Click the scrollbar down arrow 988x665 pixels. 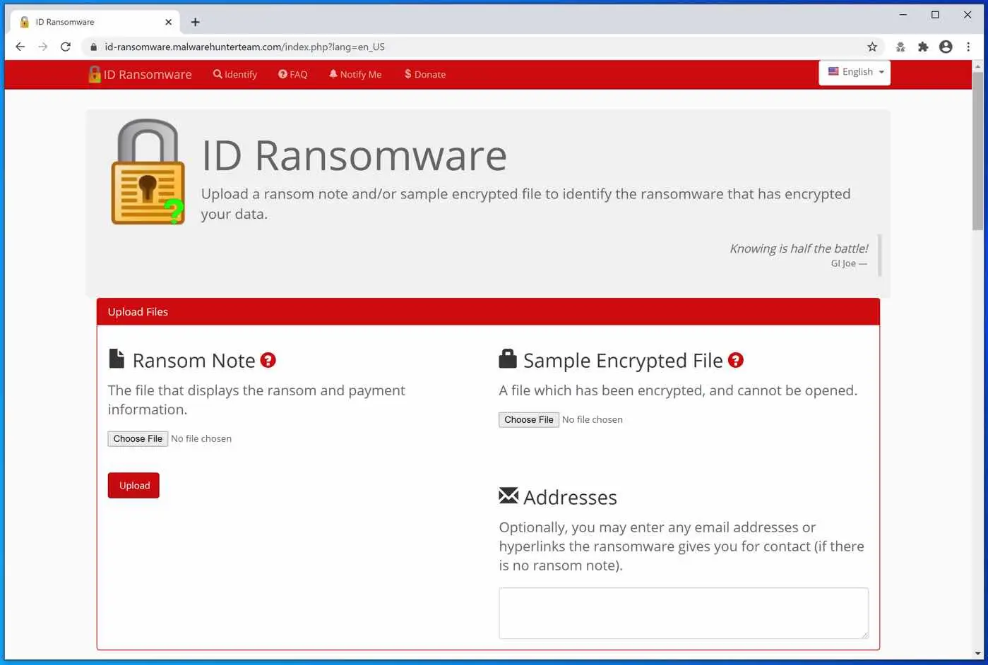click(x=978, y=654)
